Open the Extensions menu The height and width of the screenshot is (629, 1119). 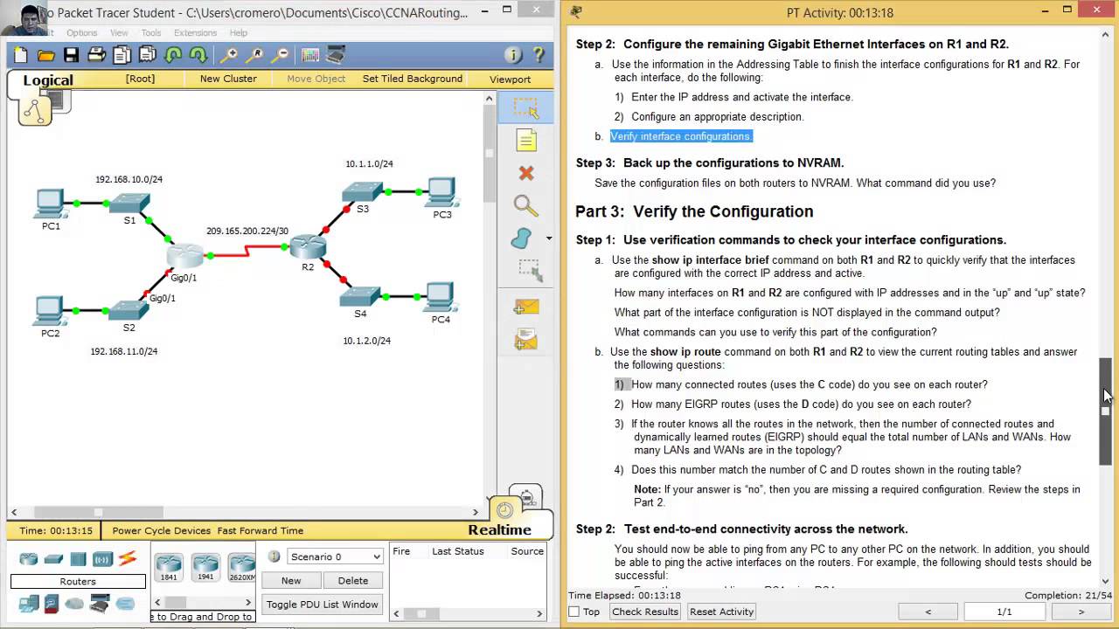pyautogui.click(x=195, y=33)
